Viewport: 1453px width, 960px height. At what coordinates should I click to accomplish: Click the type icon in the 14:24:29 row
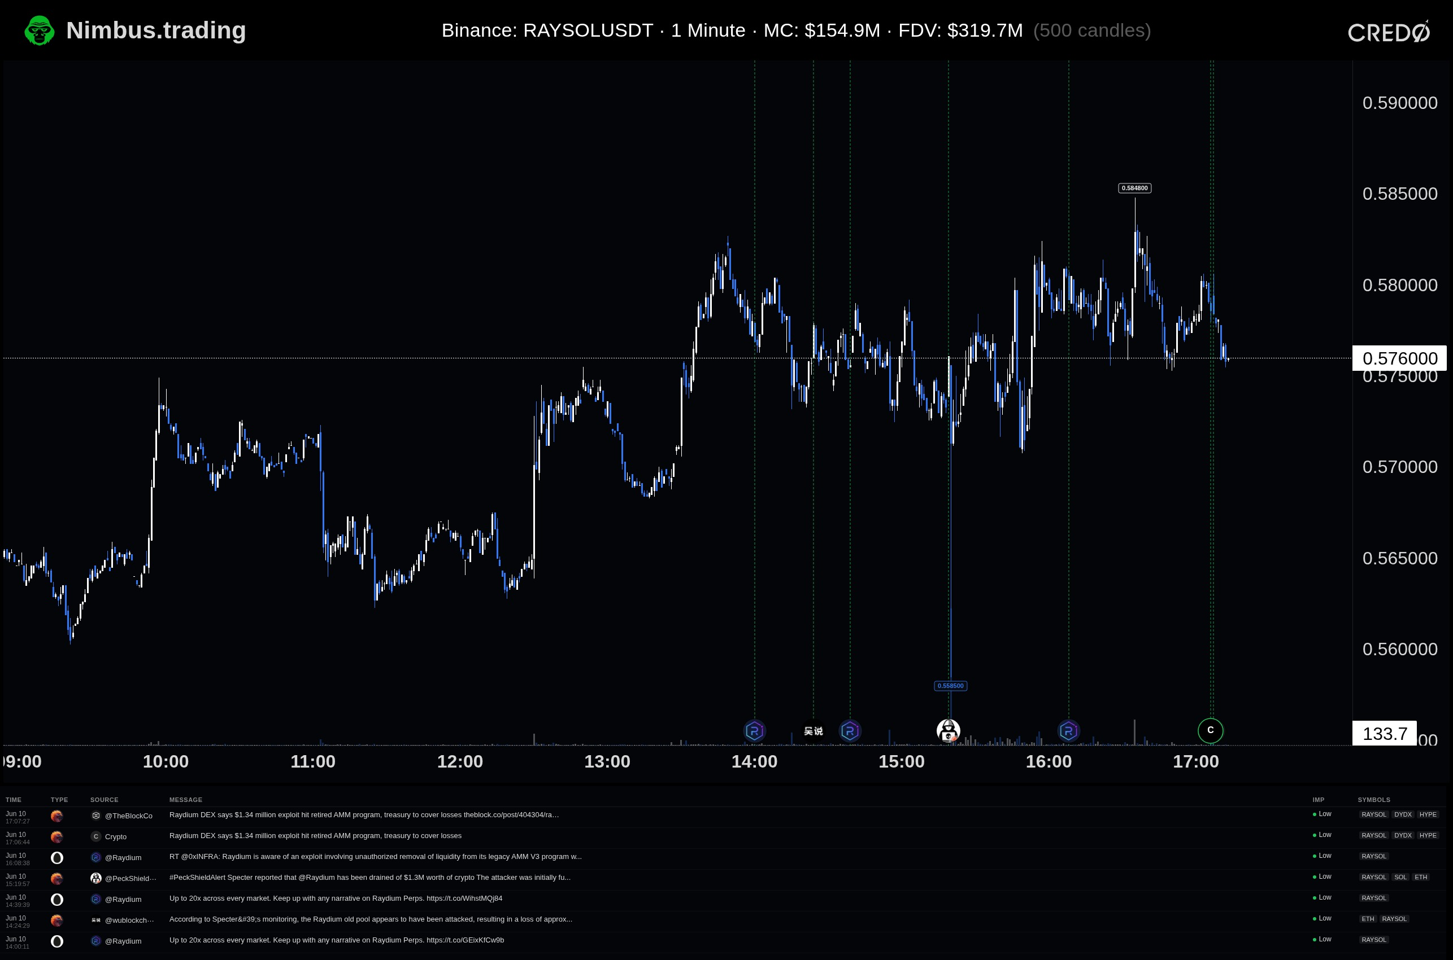[x=57, y=920]
